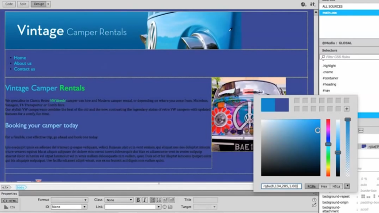379x213 pixels.
Task: Select the #container selector
Action: (x=330, y=78)
